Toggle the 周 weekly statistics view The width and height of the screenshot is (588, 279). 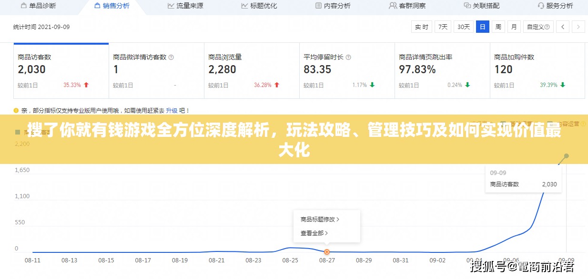coord(497,27)
